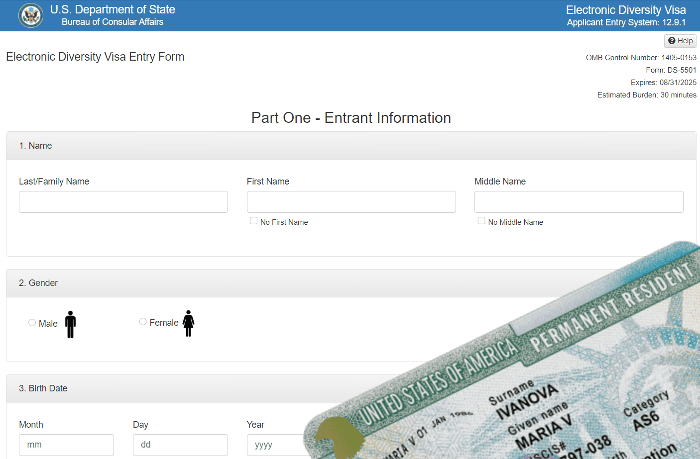Click the First Name field label
Image resolution: width=700 pixels, height=459 pixels.
(268, 182)
